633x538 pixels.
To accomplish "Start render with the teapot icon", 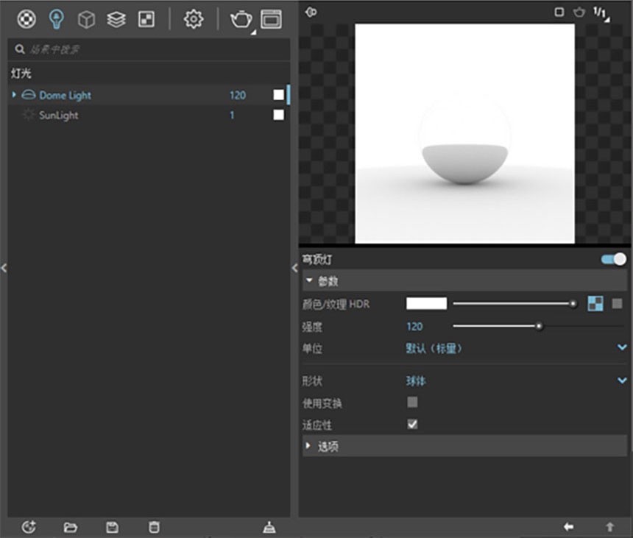I will click(x=241, y=19).
